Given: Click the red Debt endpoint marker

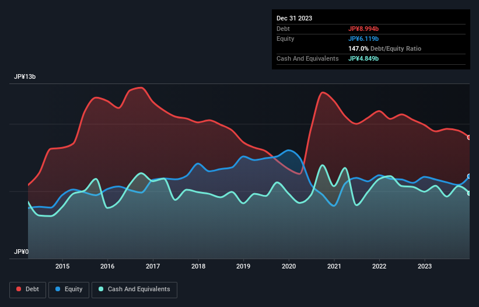Looking at the screenshot, I should (469, 138).
